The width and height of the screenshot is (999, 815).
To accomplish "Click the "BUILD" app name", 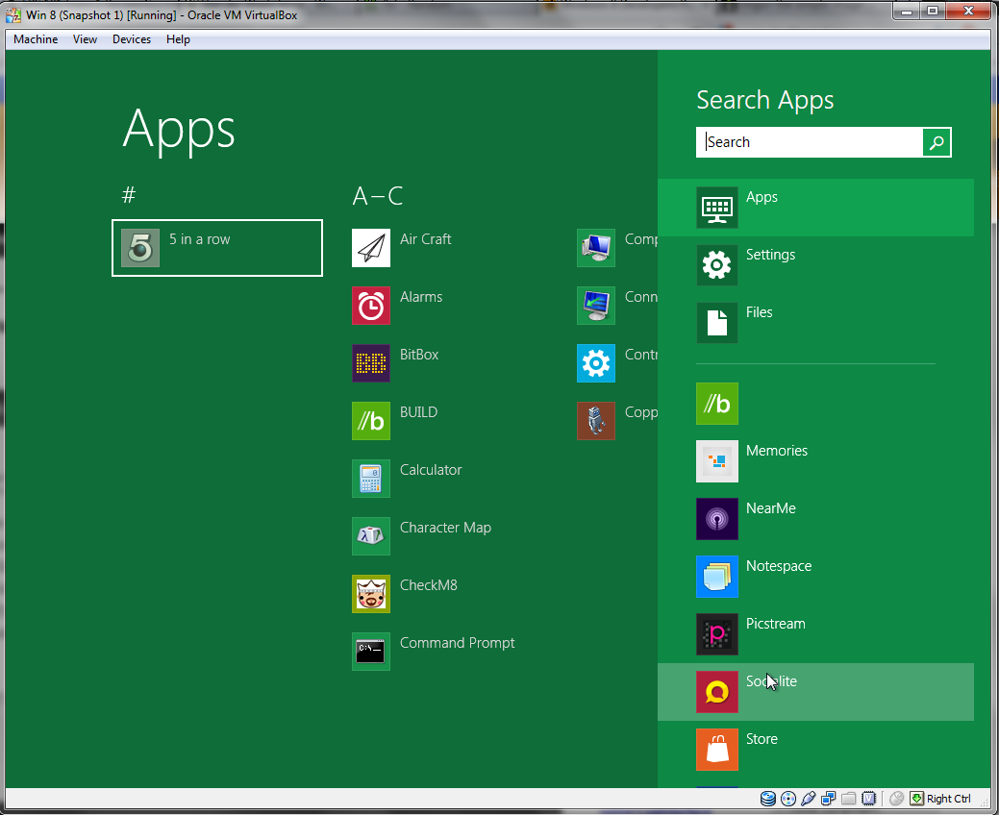I will pos(418,412).
